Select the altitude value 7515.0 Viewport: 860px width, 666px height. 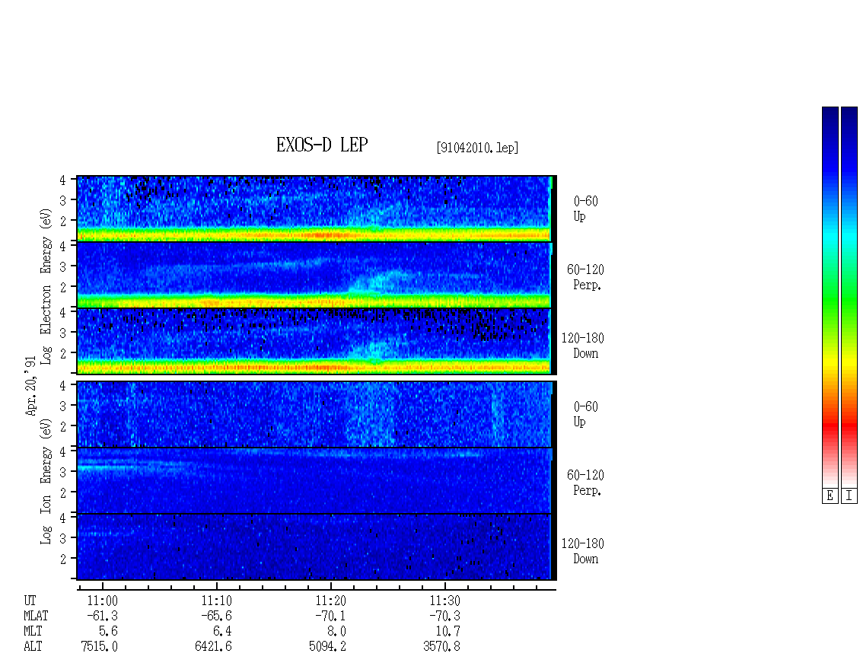pyautogui.click(x=99, y=646)
